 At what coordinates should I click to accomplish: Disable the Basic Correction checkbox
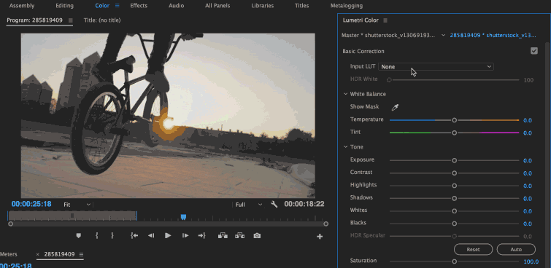[534, 51]
